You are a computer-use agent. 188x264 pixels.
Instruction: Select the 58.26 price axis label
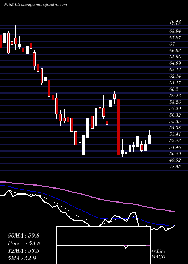[x=175, y=102]
